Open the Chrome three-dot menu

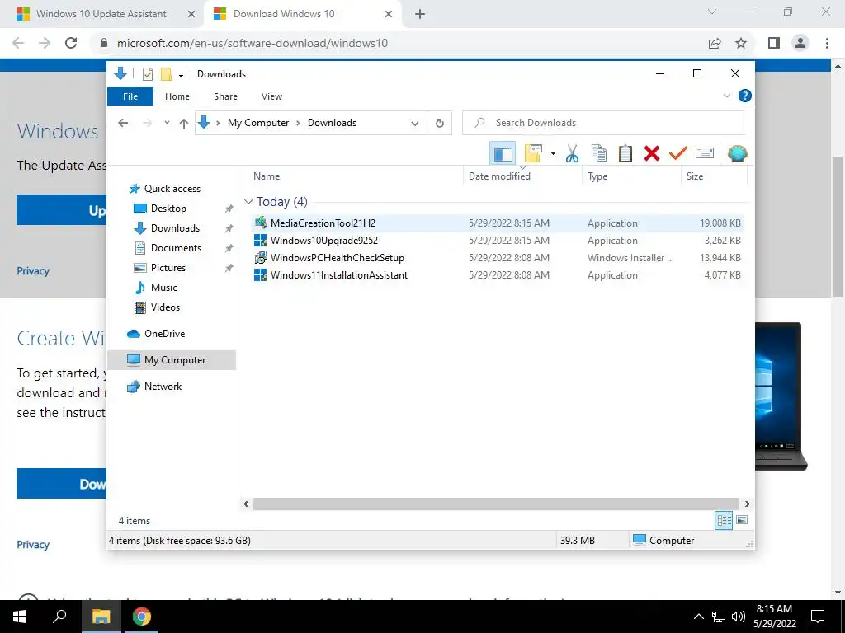(827, 43)
